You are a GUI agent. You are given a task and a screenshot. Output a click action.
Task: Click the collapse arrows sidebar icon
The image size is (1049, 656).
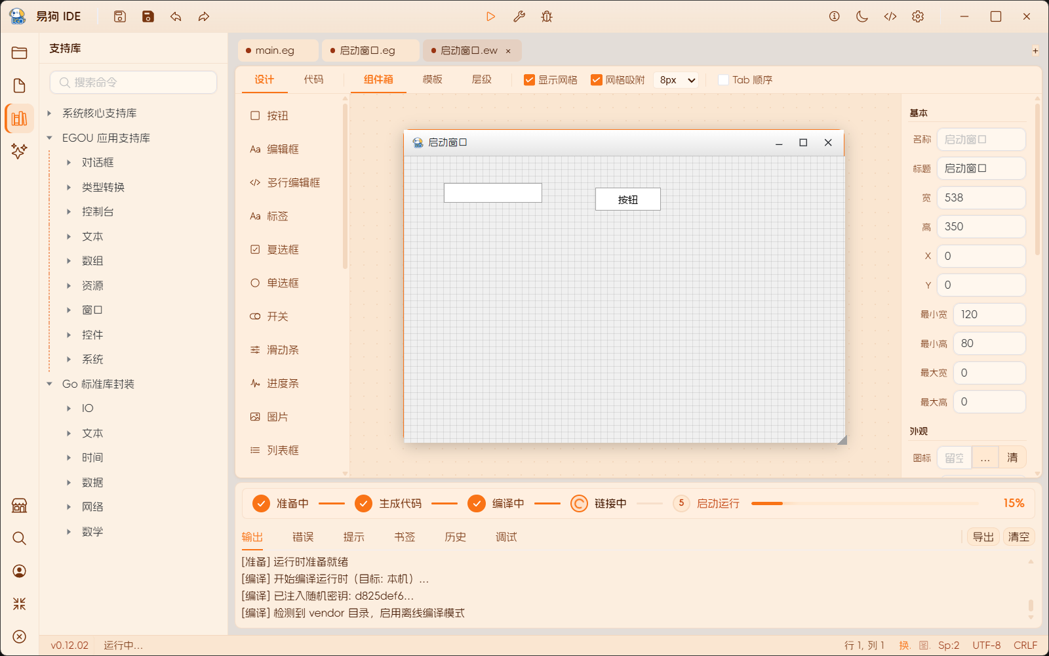20,604
